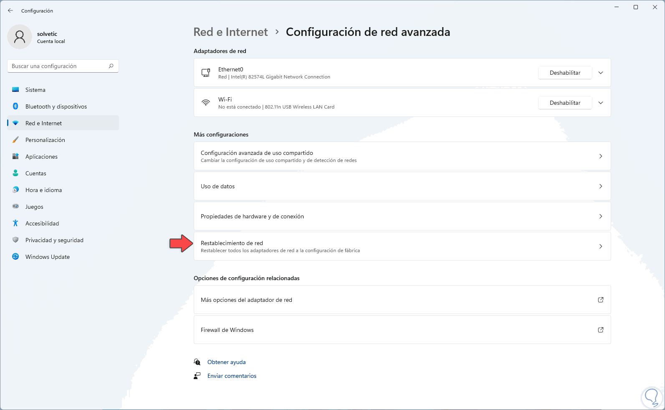Click the search magnifier icon

click(x=111, y=66)
